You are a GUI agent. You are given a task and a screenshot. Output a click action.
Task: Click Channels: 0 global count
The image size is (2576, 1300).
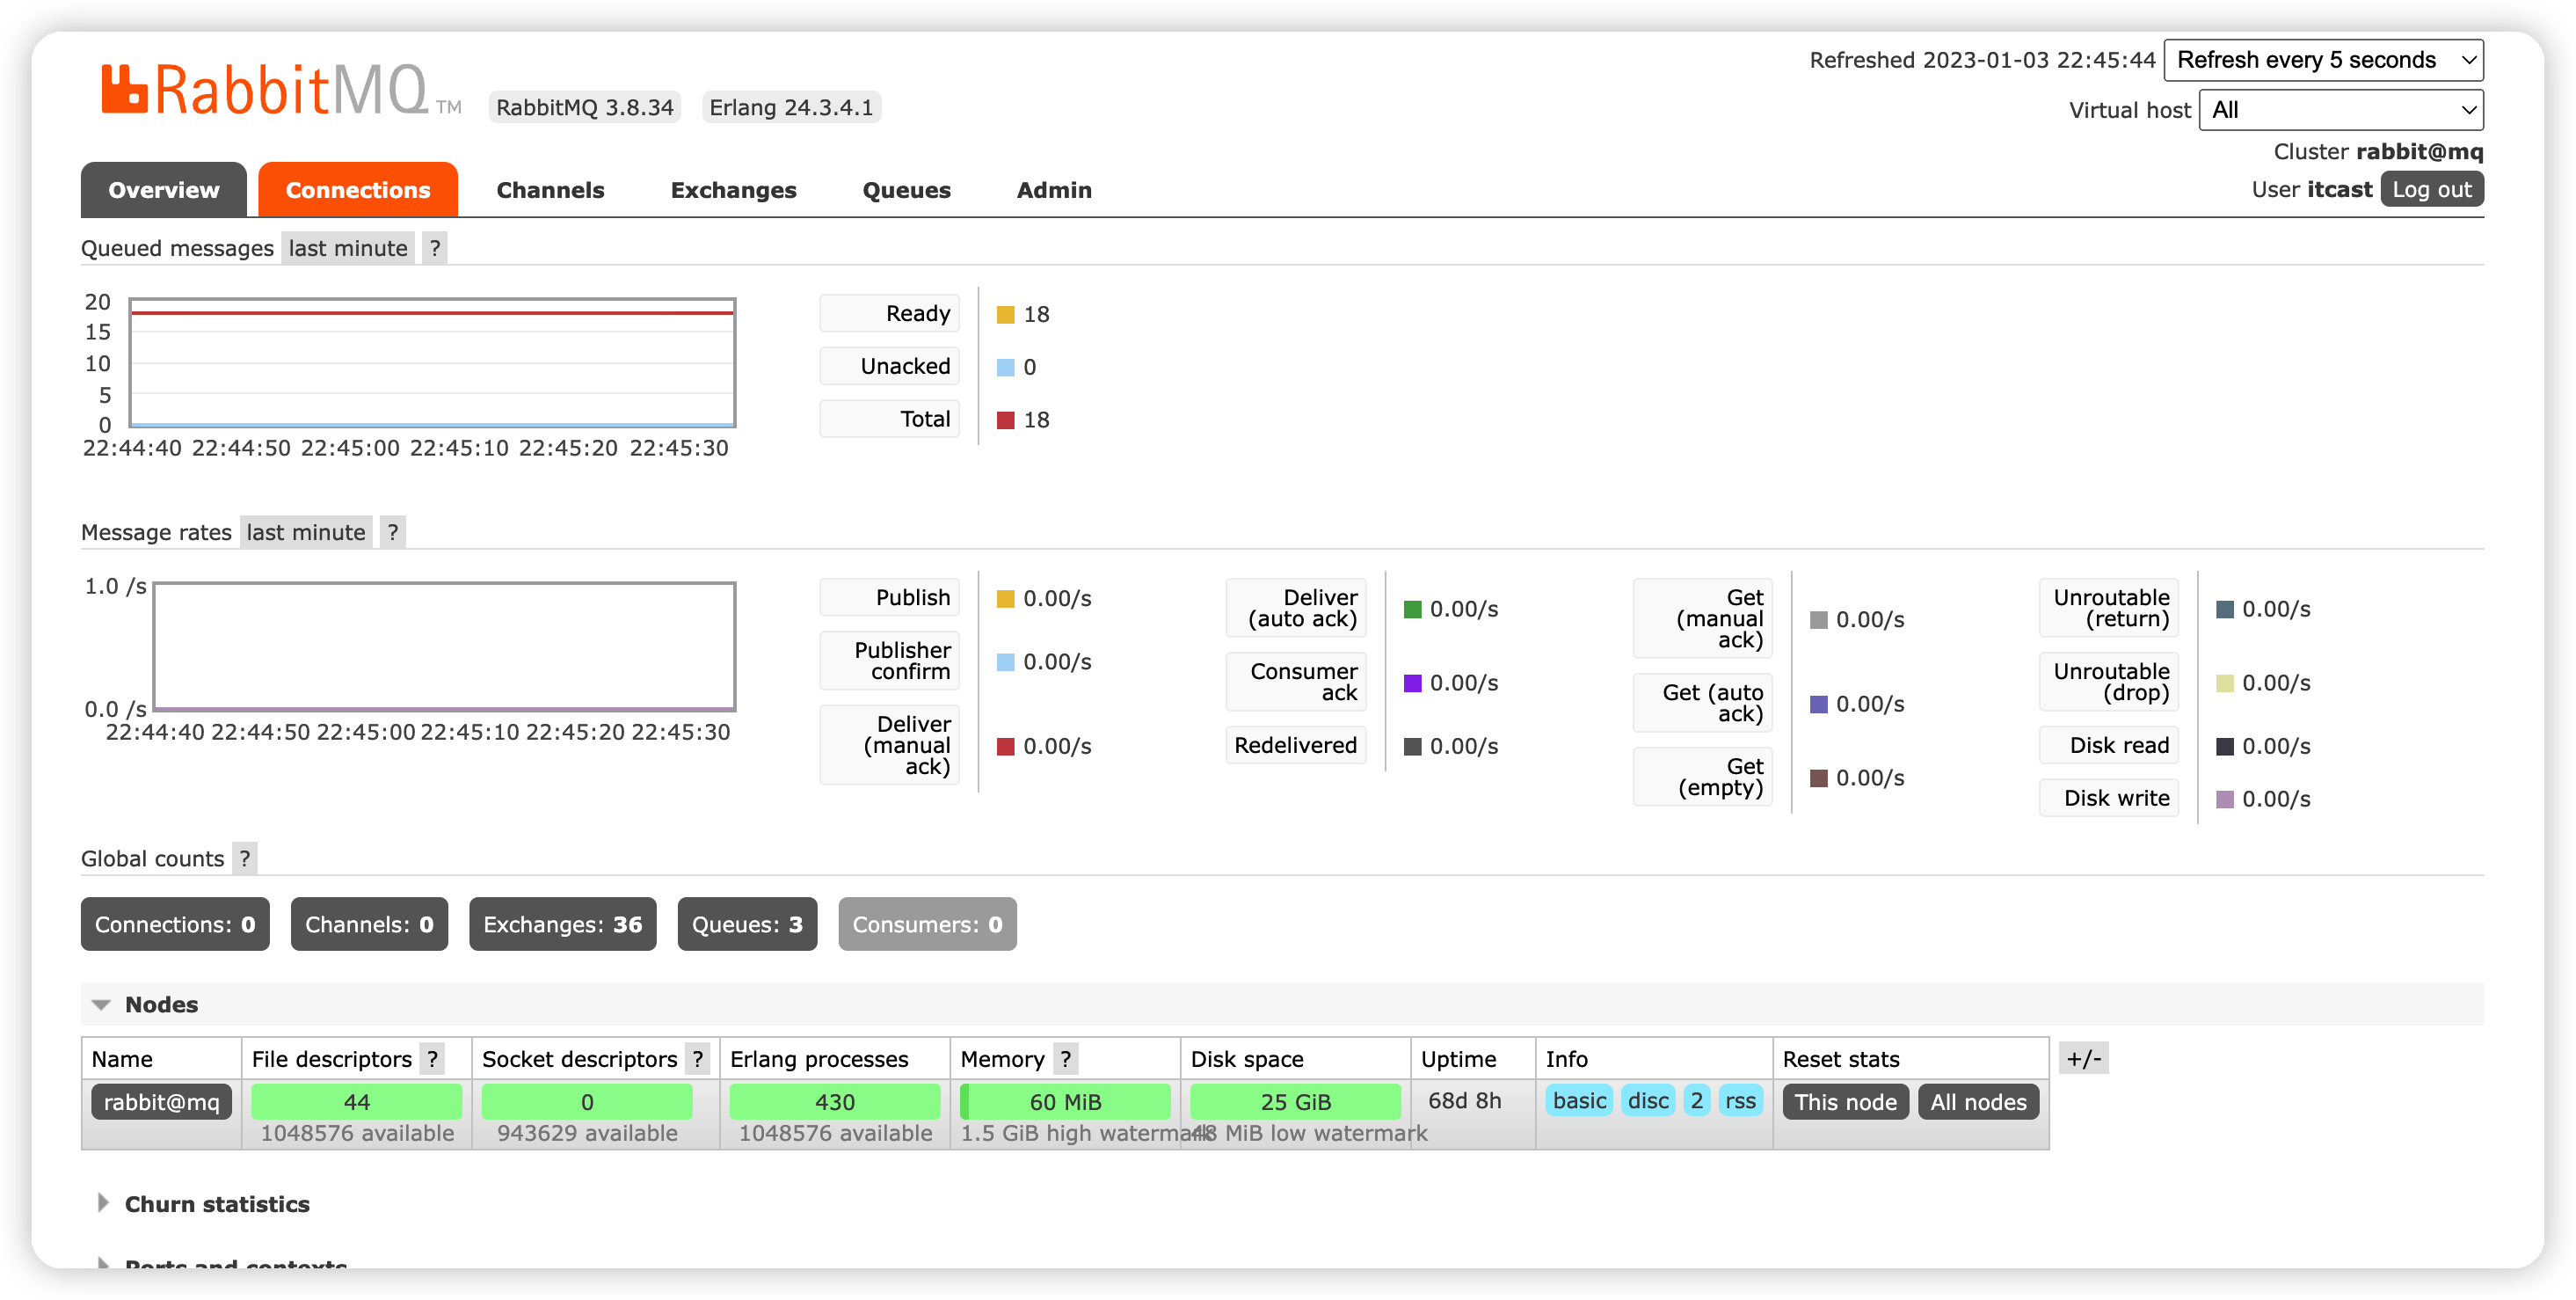coord(369,924)
